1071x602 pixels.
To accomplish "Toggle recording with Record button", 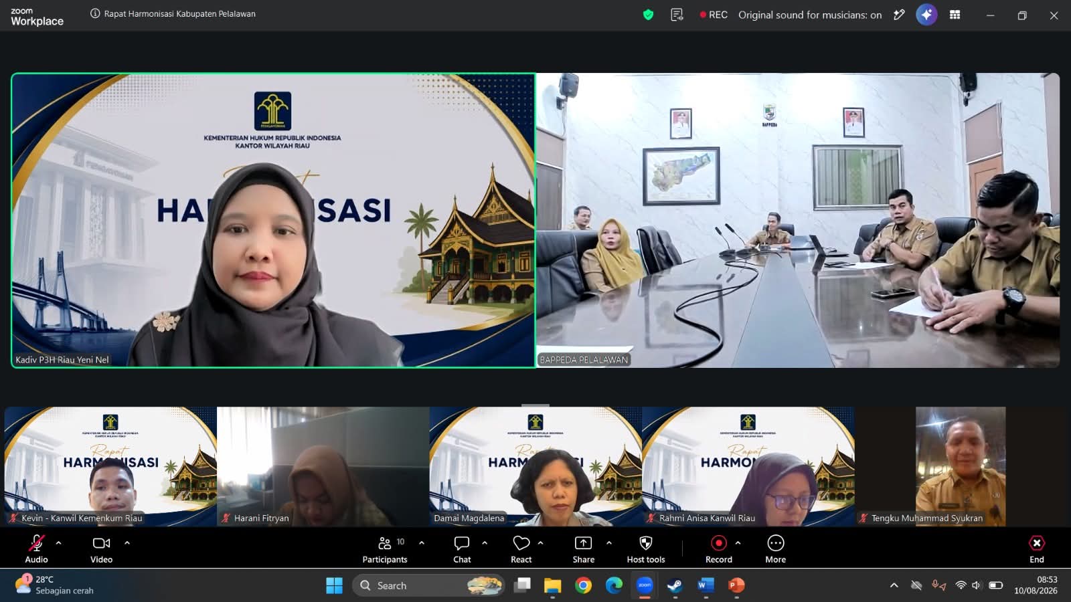I will (718, 549).
